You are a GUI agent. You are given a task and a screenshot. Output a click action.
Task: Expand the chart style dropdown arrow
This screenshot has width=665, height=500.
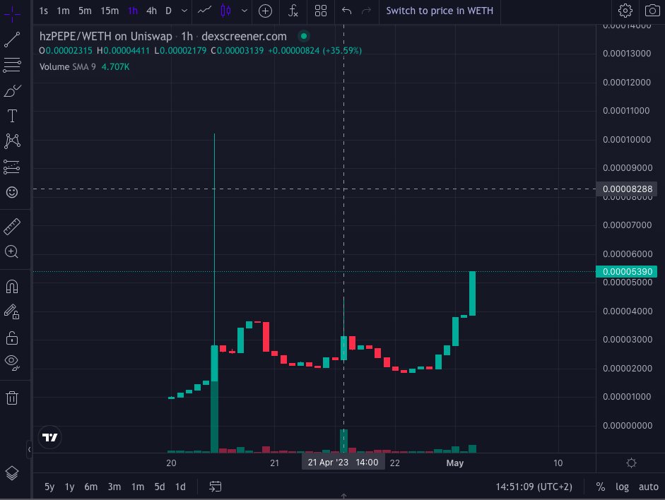tap(245, 11)
